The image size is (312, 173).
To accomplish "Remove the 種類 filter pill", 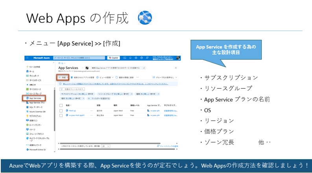I will [159, 94].
